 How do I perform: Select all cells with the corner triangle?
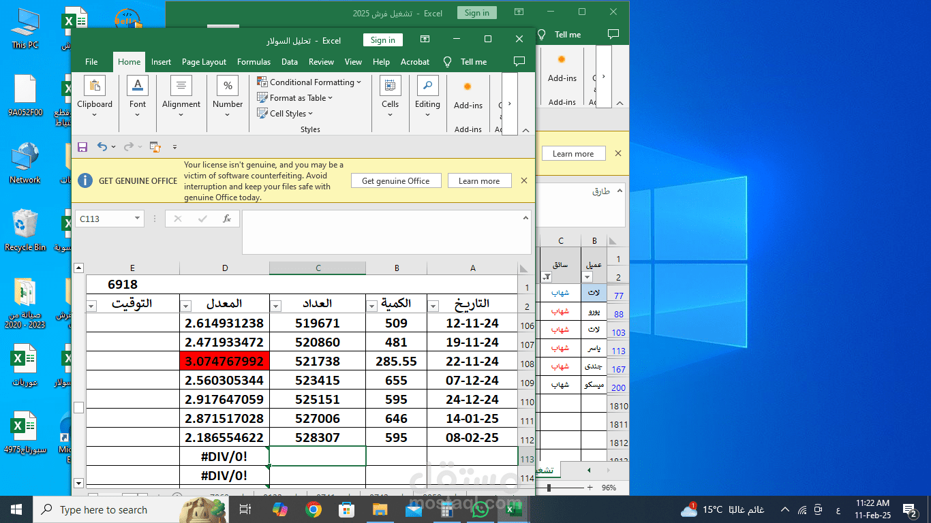523,268
